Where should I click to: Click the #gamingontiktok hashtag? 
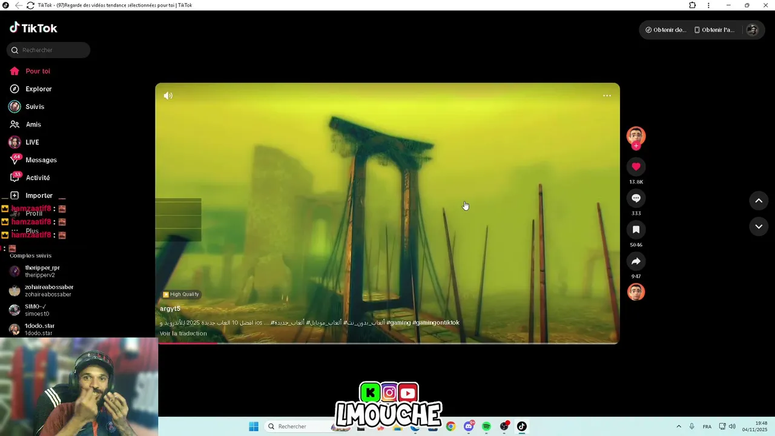[436, 323]
